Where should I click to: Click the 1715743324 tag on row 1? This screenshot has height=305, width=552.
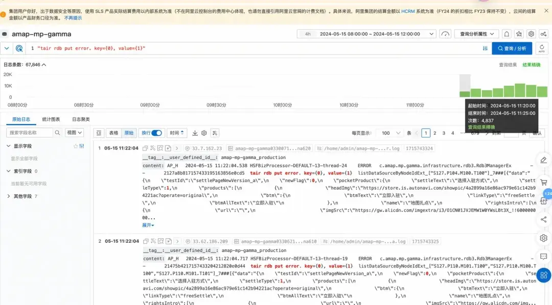tap(419, 148)
